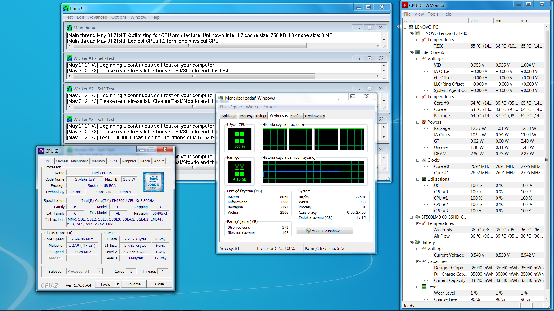554x311 pixels.
Task: Click the Prime95 icon on Worker #1 window
Action: [69, 58]
